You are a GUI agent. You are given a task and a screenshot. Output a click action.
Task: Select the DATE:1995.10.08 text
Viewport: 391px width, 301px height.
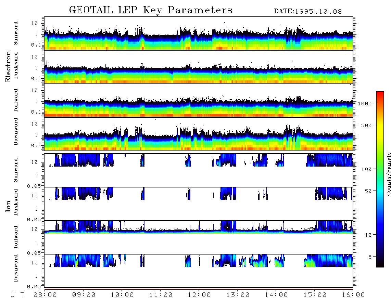(x=308, y=12)
